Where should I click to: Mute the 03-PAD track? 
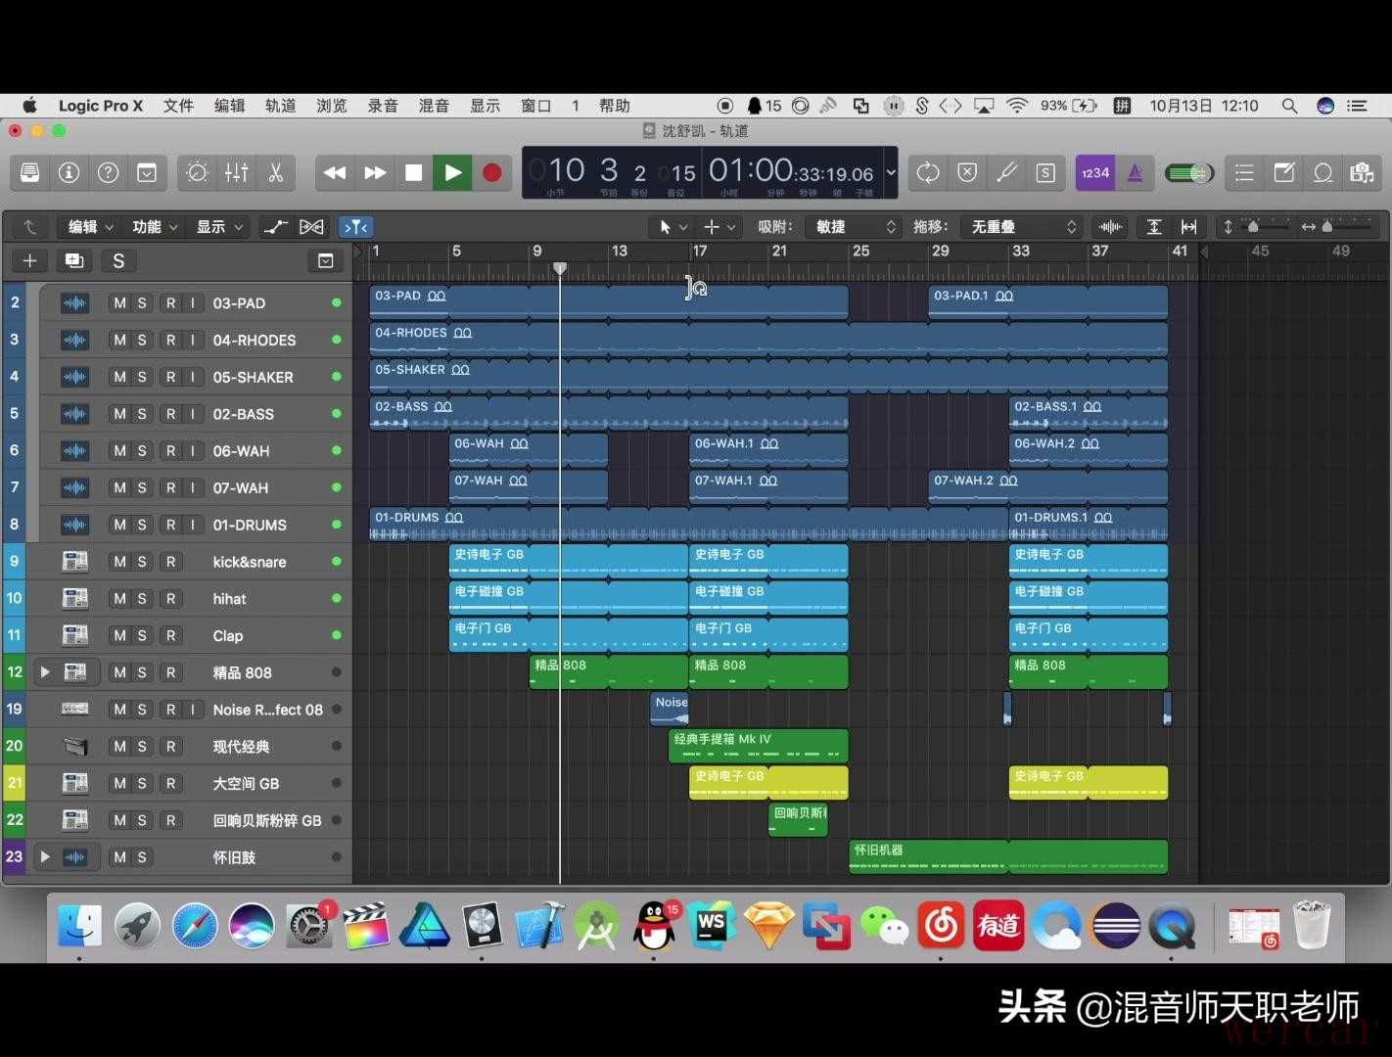pos(119,303)
